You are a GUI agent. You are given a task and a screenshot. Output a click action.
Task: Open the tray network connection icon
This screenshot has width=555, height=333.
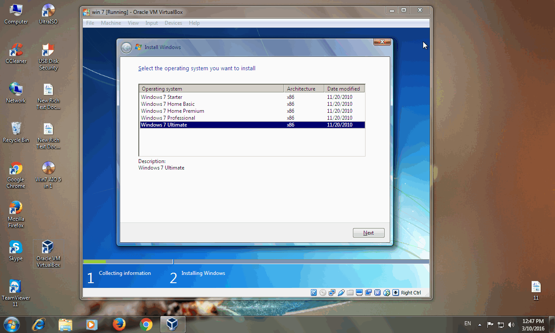coord(501,324)
